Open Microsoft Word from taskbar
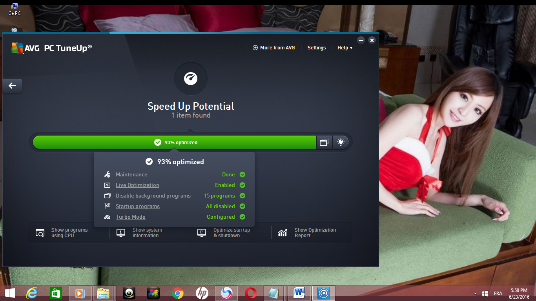536x301 pixels. pos(299,293)
